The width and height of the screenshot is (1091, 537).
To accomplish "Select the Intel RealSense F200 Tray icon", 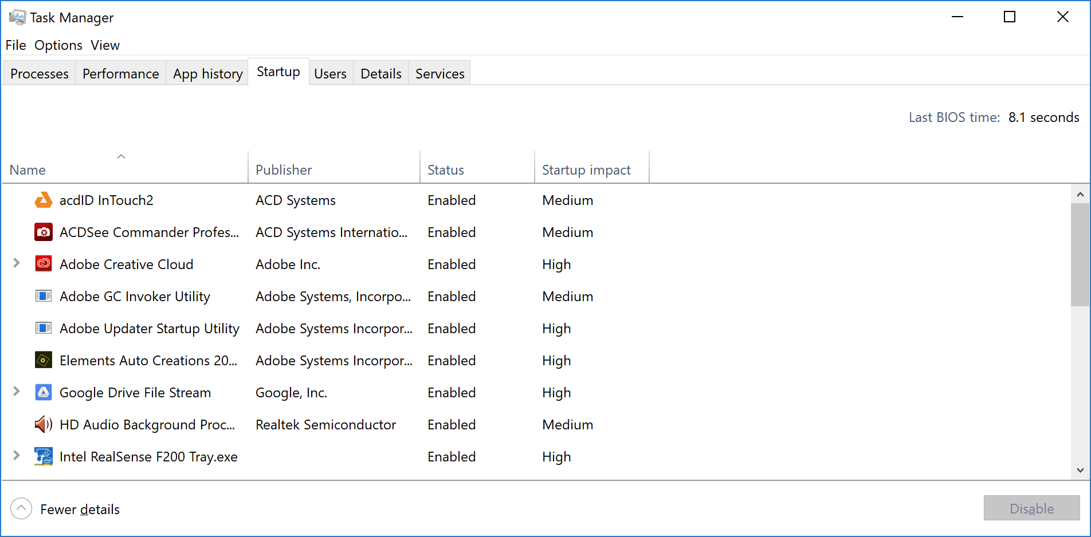I will tap(44, 457).
